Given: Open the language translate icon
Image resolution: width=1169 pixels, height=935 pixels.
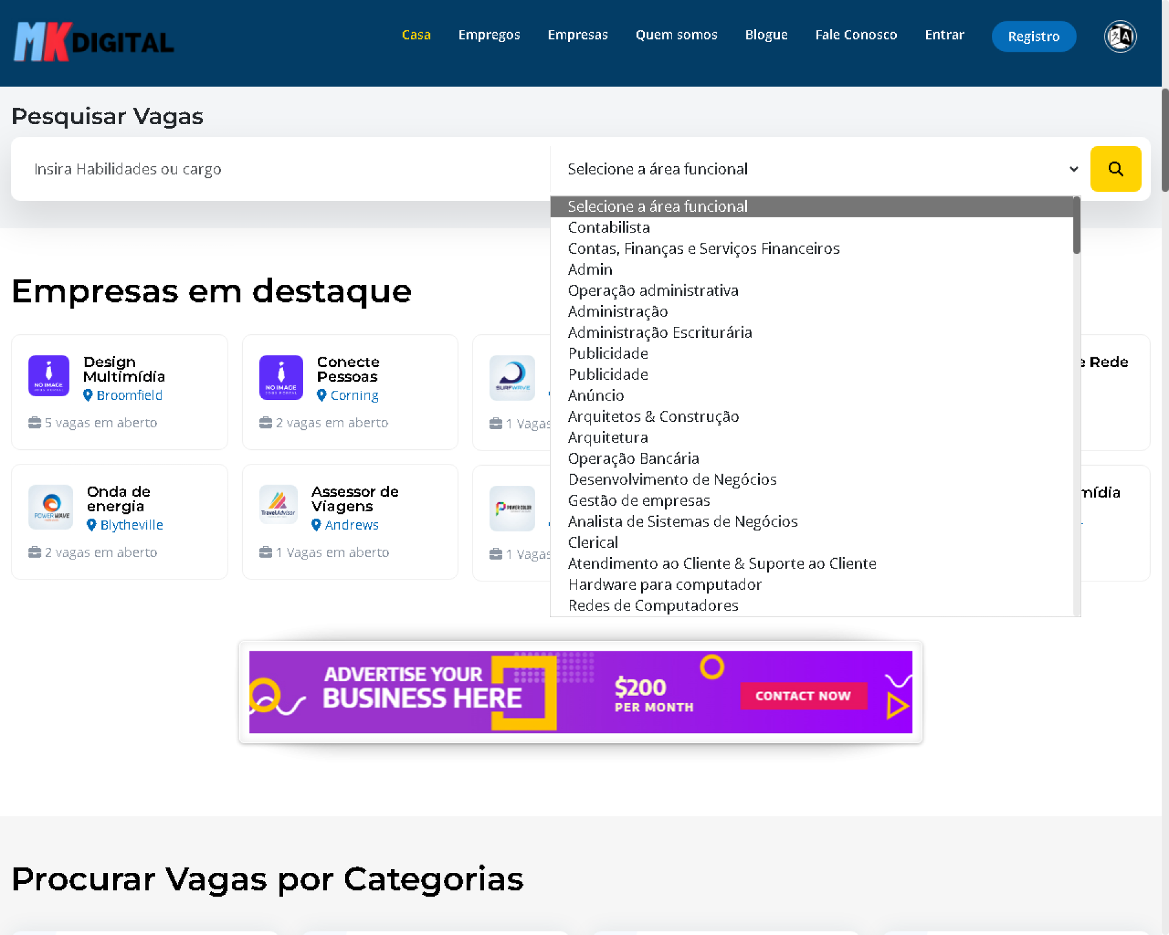Looking at the screenshot, I should pyautogui.click(x=1120, y=37).
